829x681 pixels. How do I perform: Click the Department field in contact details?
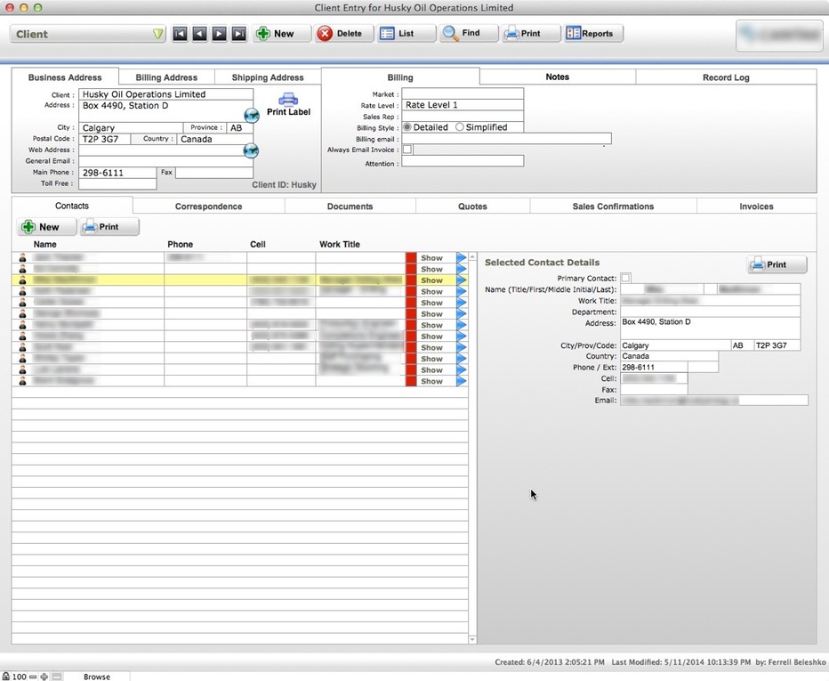(x=710, y=312)
